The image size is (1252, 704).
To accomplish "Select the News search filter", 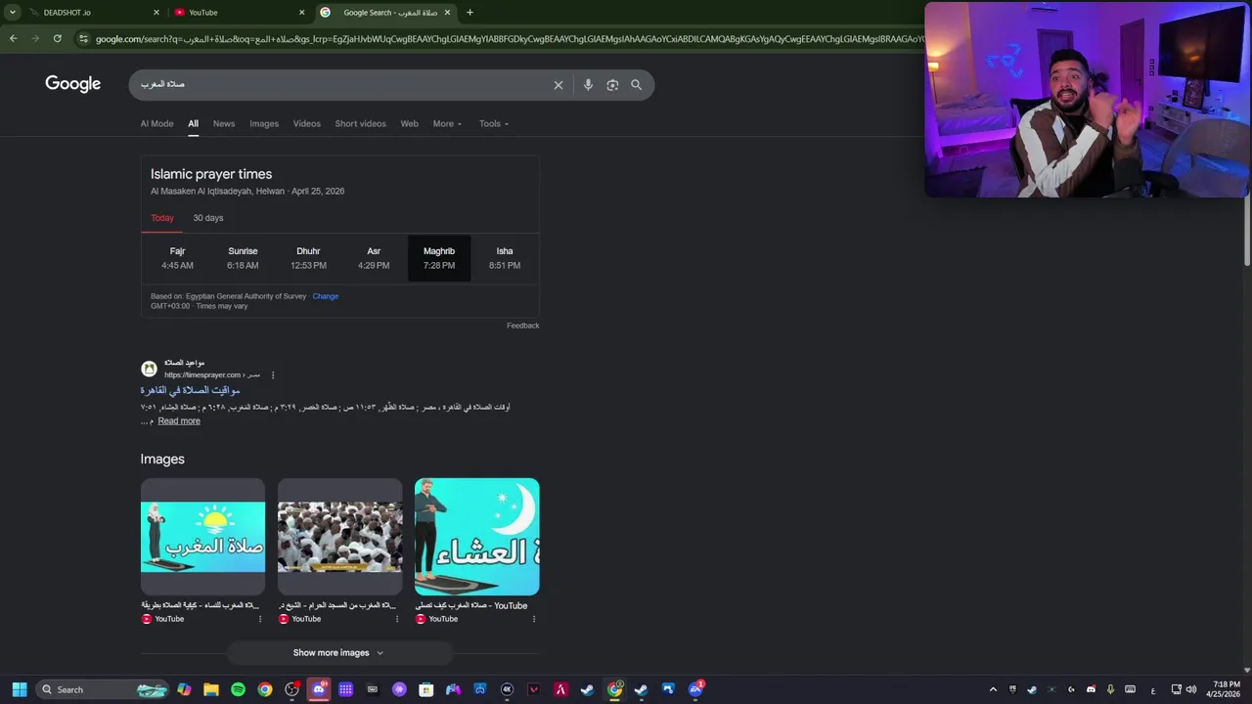I will coord(224,124).
